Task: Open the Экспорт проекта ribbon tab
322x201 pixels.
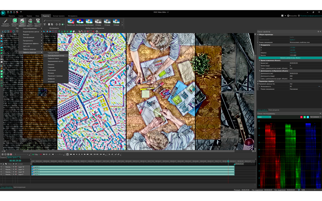Action: click(x=59, y=16)
